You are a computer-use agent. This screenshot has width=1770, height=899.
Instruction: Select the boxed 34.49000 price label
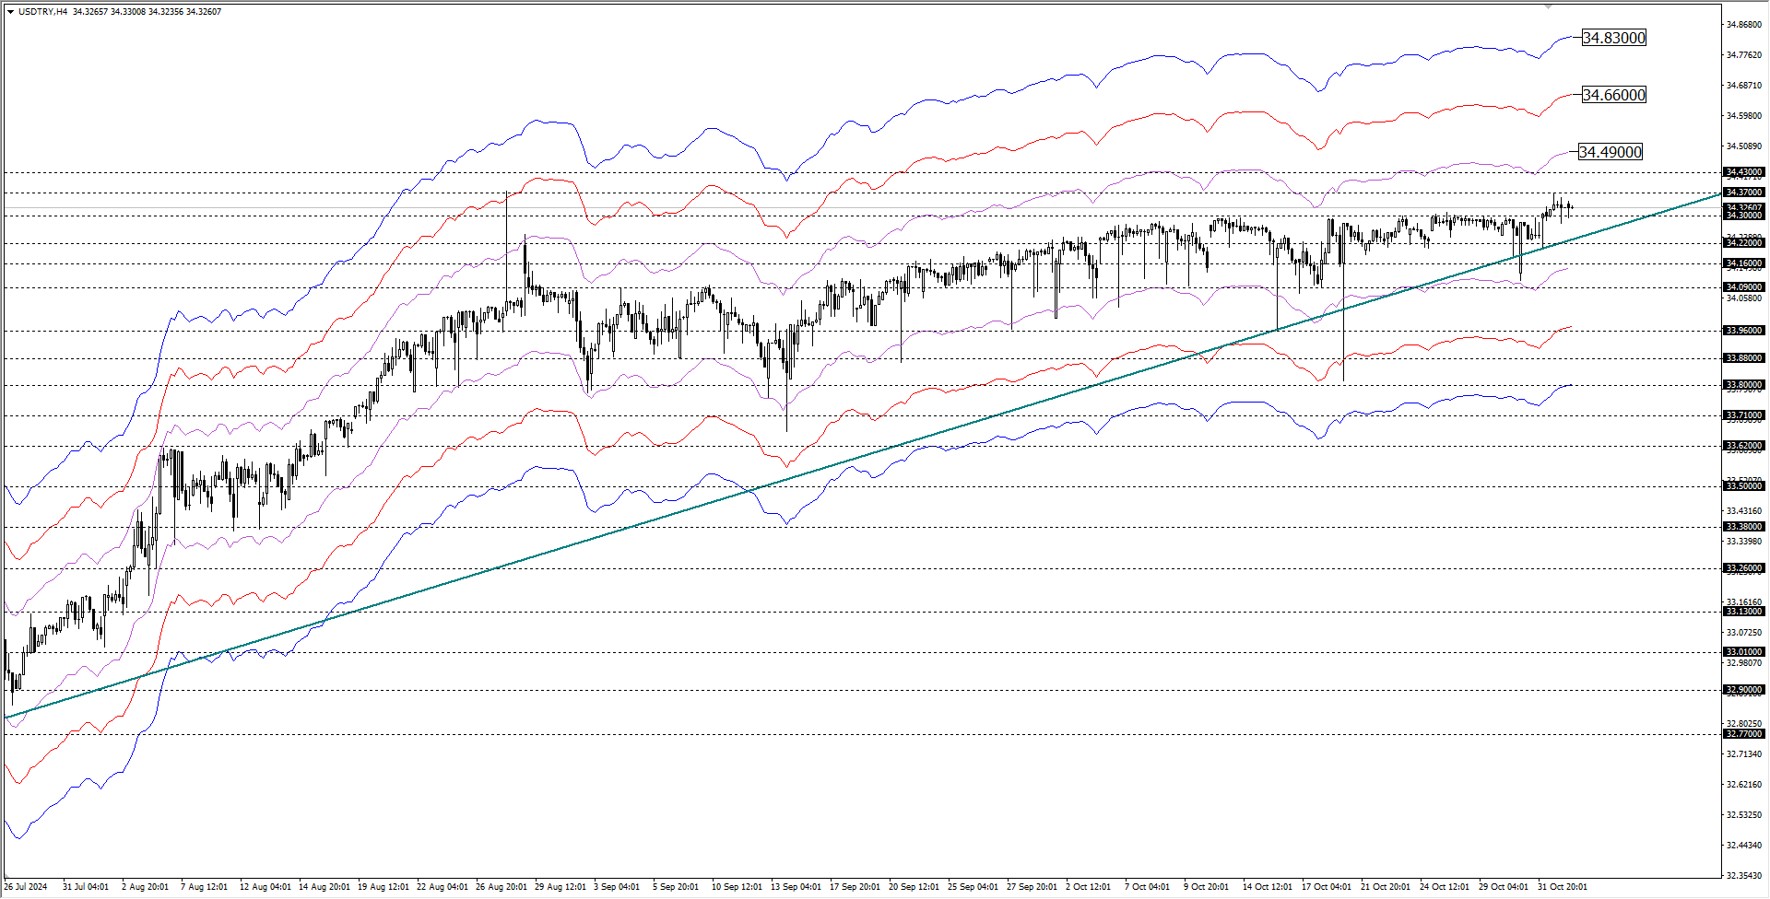point(1611,152)
